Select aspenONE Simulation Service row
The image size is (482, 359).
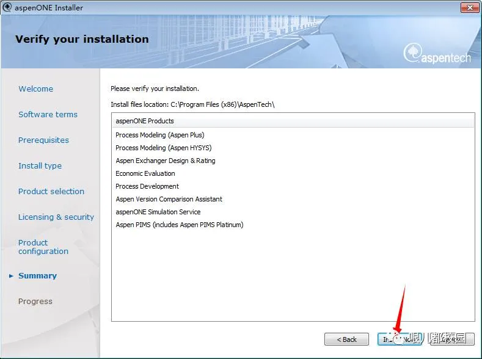click(293, 212)
